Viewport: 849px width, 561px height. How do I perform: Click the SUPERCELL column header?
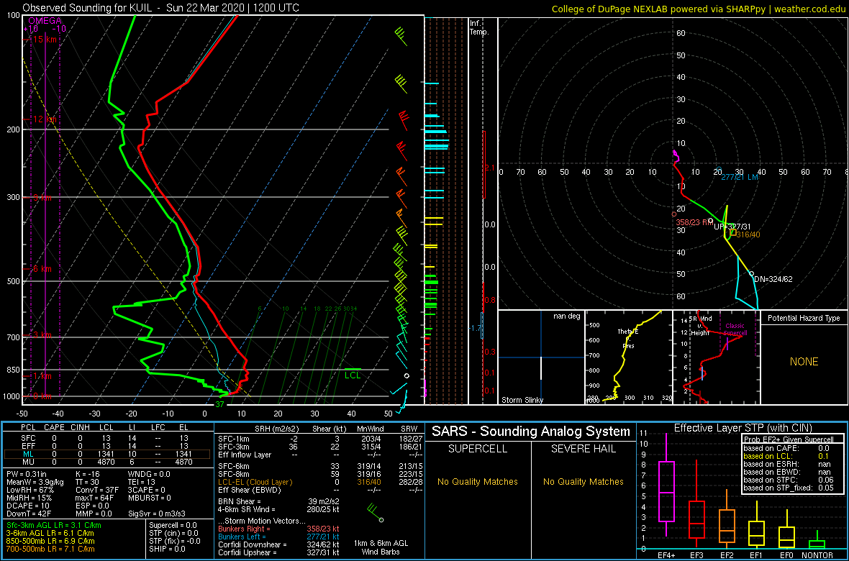(478, 449)
